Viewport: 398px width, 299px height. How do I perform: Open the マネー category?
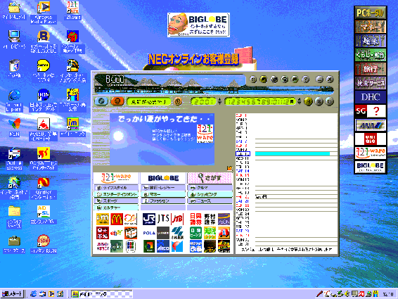click(x=163, y=194)
